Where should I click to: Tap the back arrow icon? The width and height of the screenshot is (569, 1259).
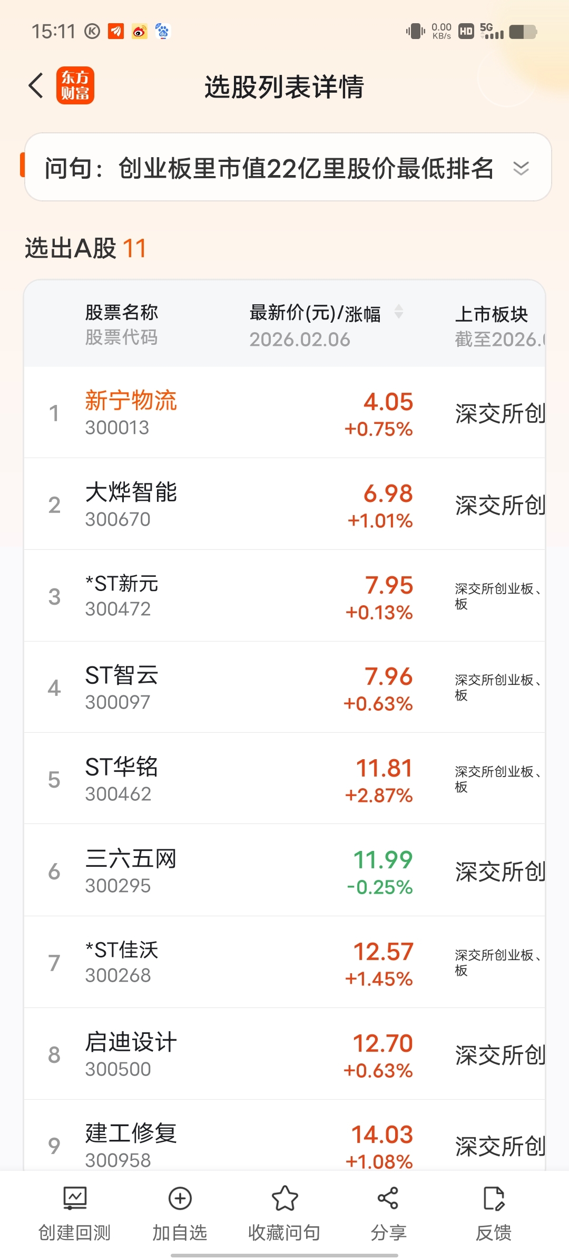[x=36, y=85]
